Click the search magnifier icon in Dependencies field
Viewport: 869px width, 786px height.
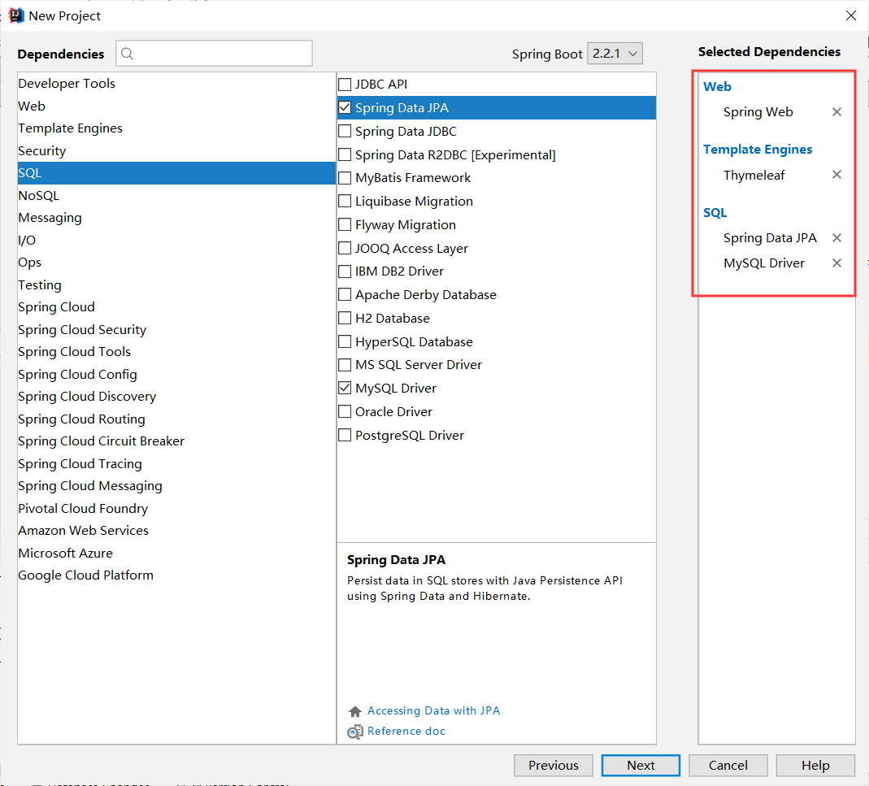(127, 53)
